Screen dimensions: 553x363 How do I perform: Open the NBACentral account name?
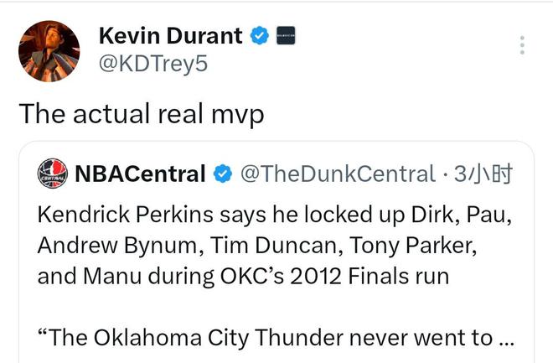point(140,174)
